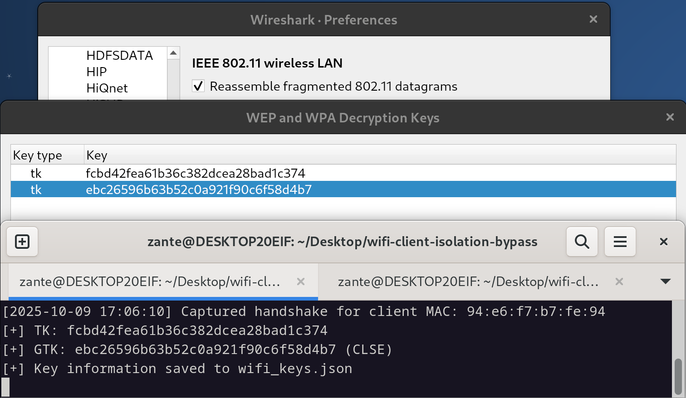
Task: Select the highlighted key row starting ebc265
Action: pyautogui.click(x=199, y=189)
